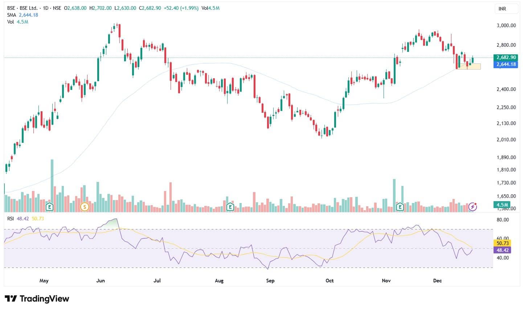This screenshot has height=311, width=524.
Task: Click the Jun label on time axis
Action: pos(101,281)
